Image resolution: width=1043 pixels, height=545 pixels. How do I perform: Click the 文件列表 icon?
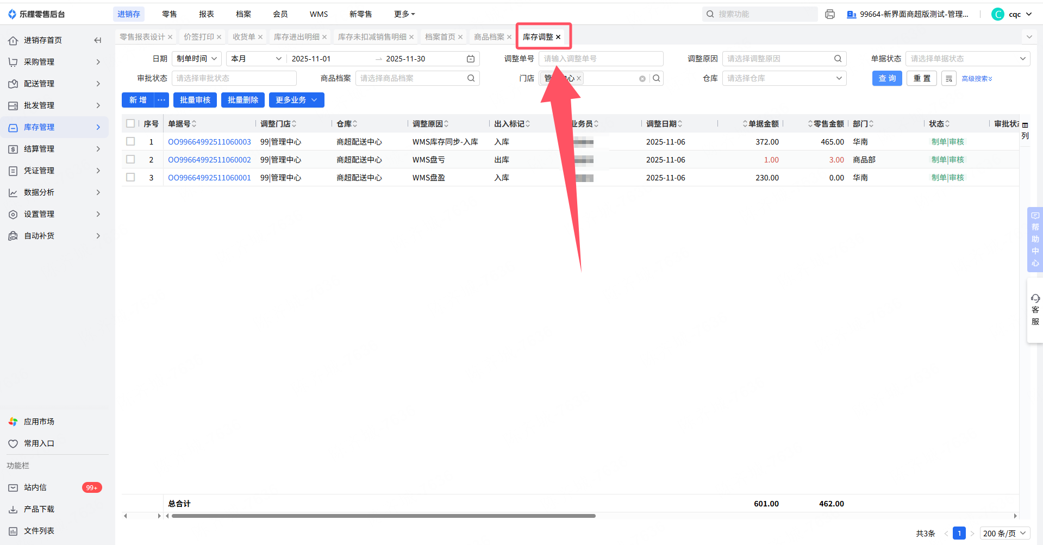click(13, 531)
